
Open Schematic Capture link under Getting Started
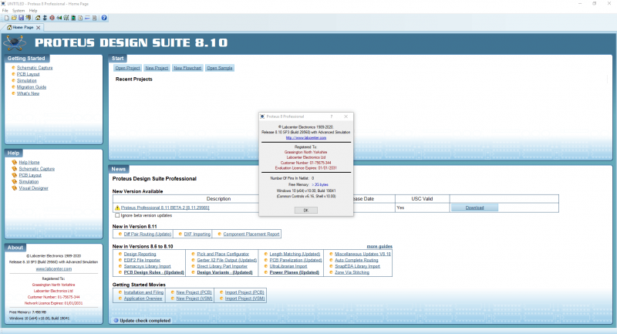[x=35, y=68]
